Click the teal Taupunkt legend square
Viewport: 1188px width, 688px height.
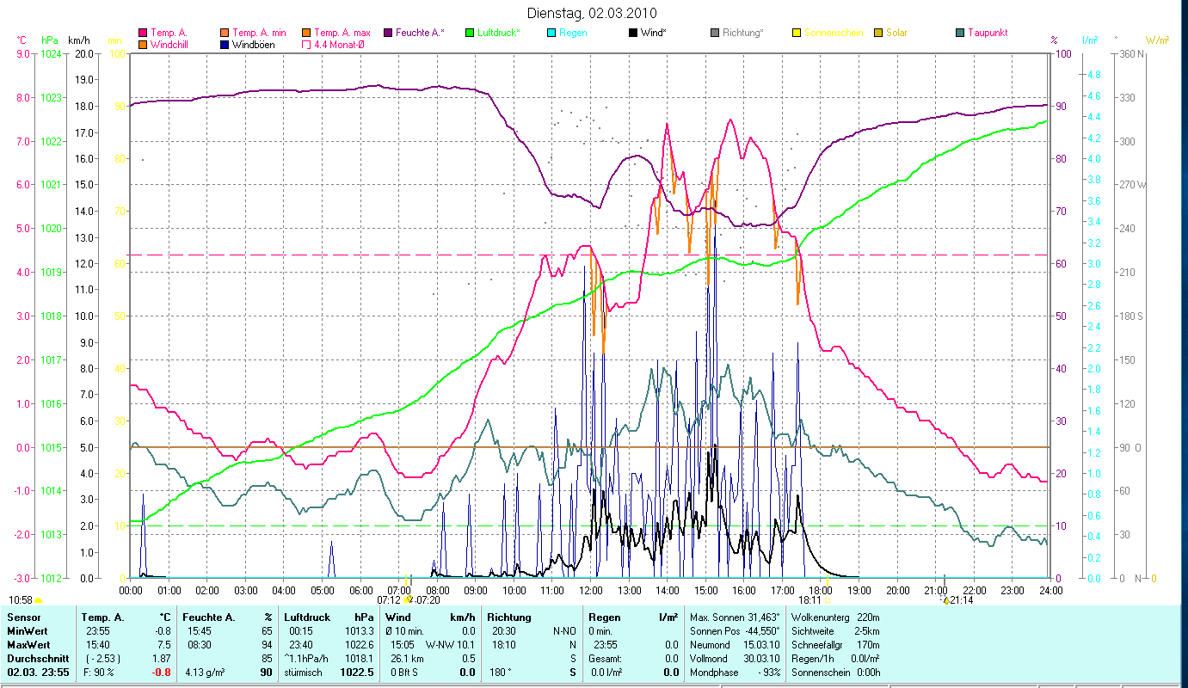tap(960, 34)
